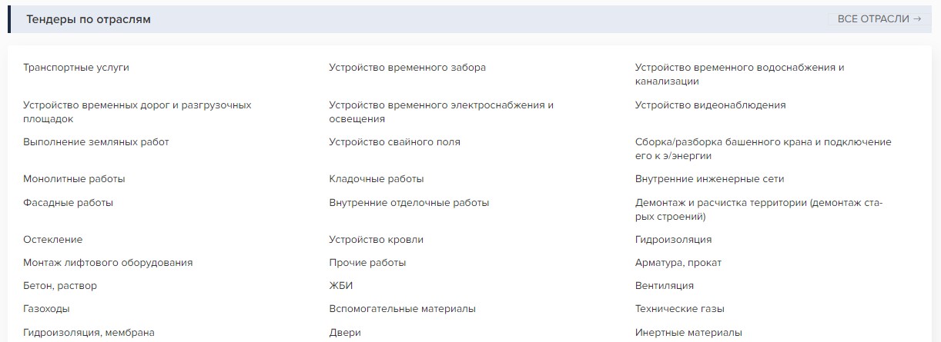Open Внутренние отделочные работы link

(x=409, y=203)
